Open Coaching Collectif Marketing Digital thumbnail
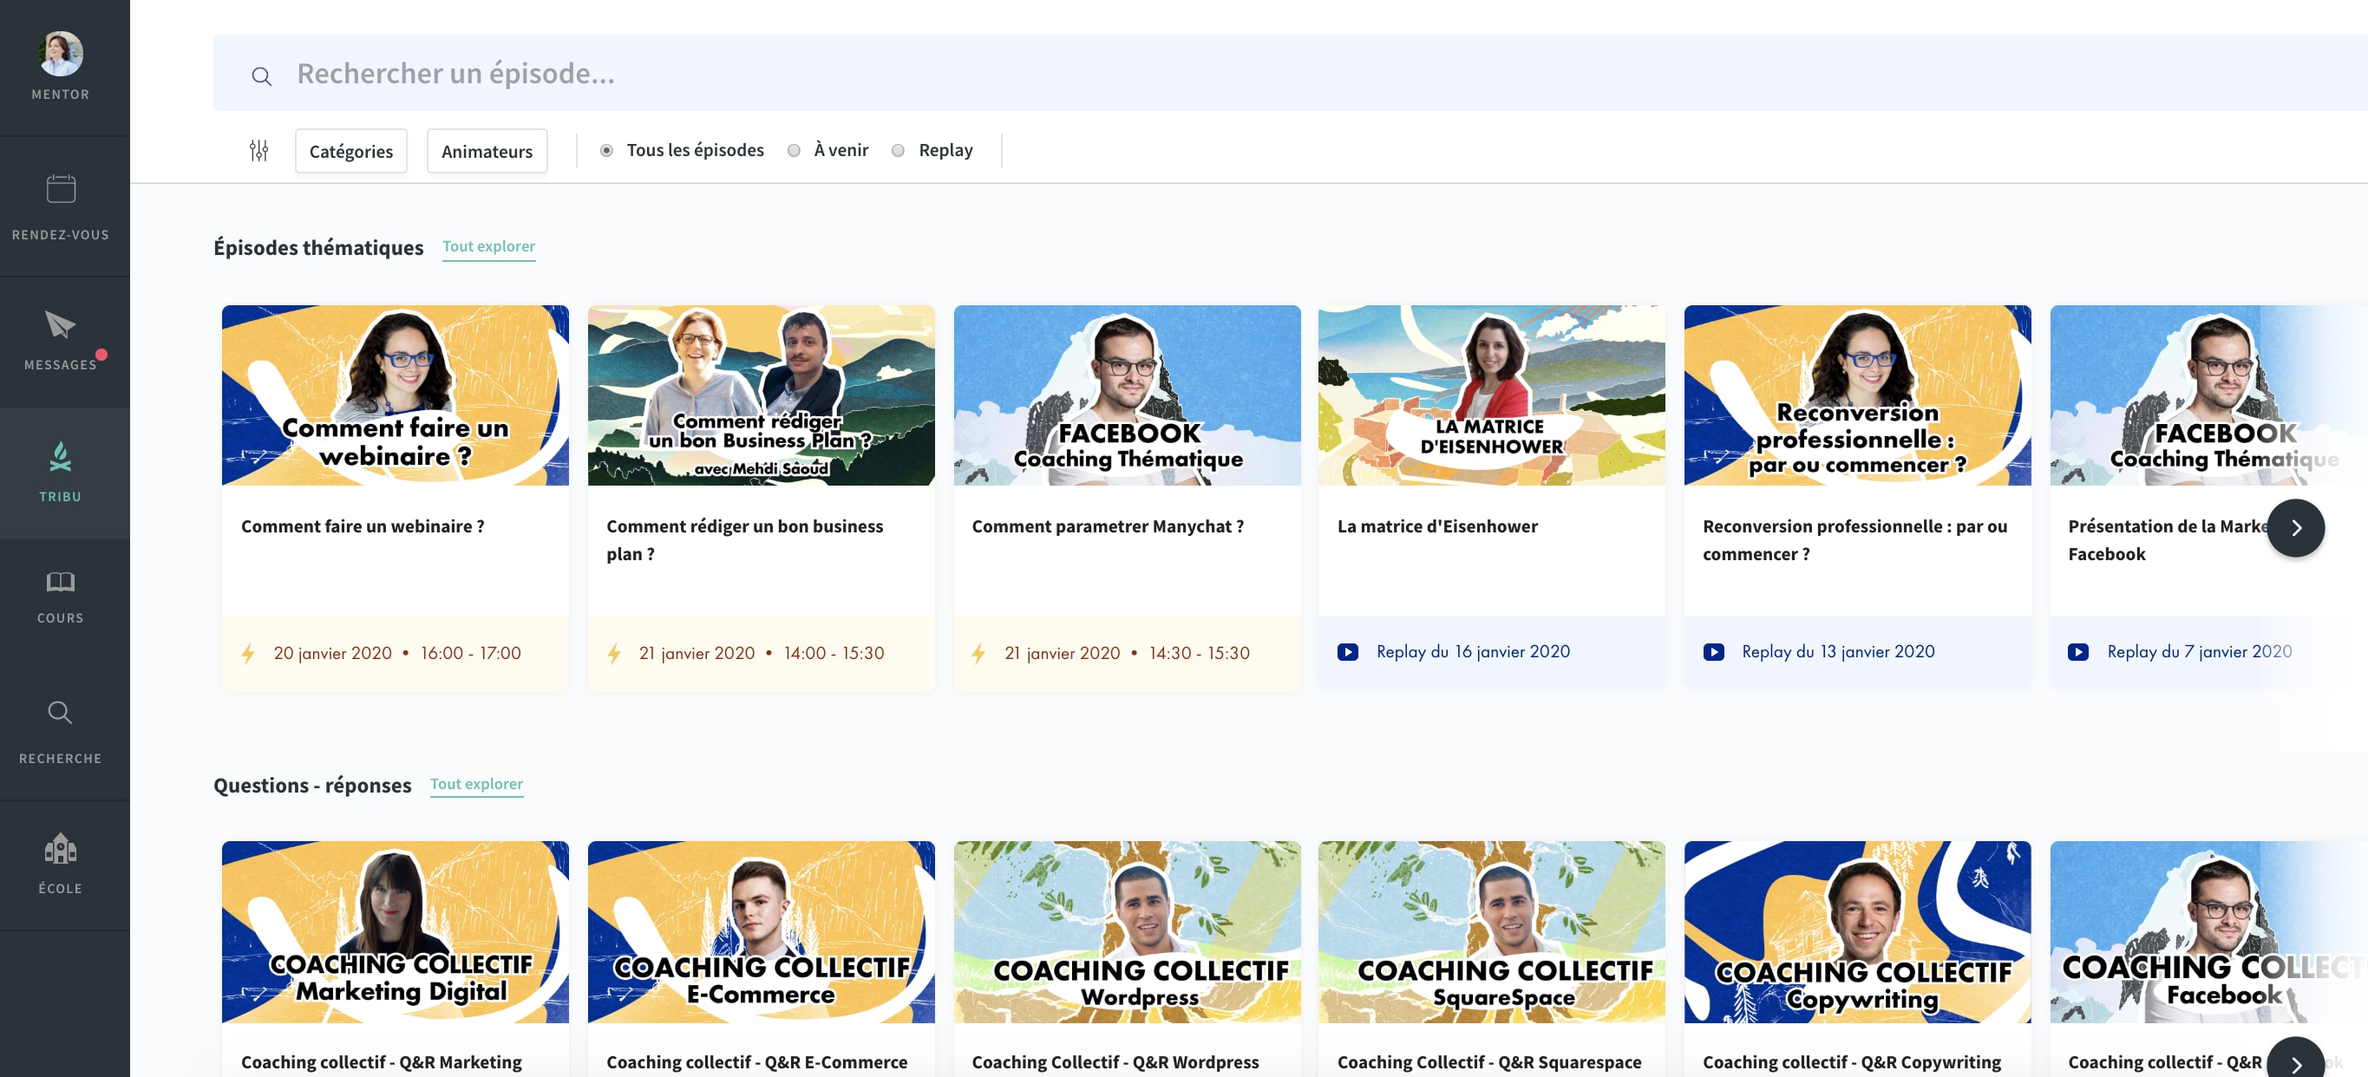Image resolution: width=2368 pixels, height=1077 pixels. 396,932
